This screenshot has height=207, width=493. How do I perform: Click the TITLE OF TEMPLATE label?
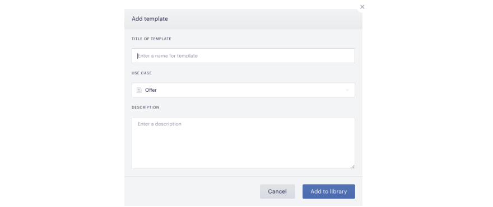point(152,39)
